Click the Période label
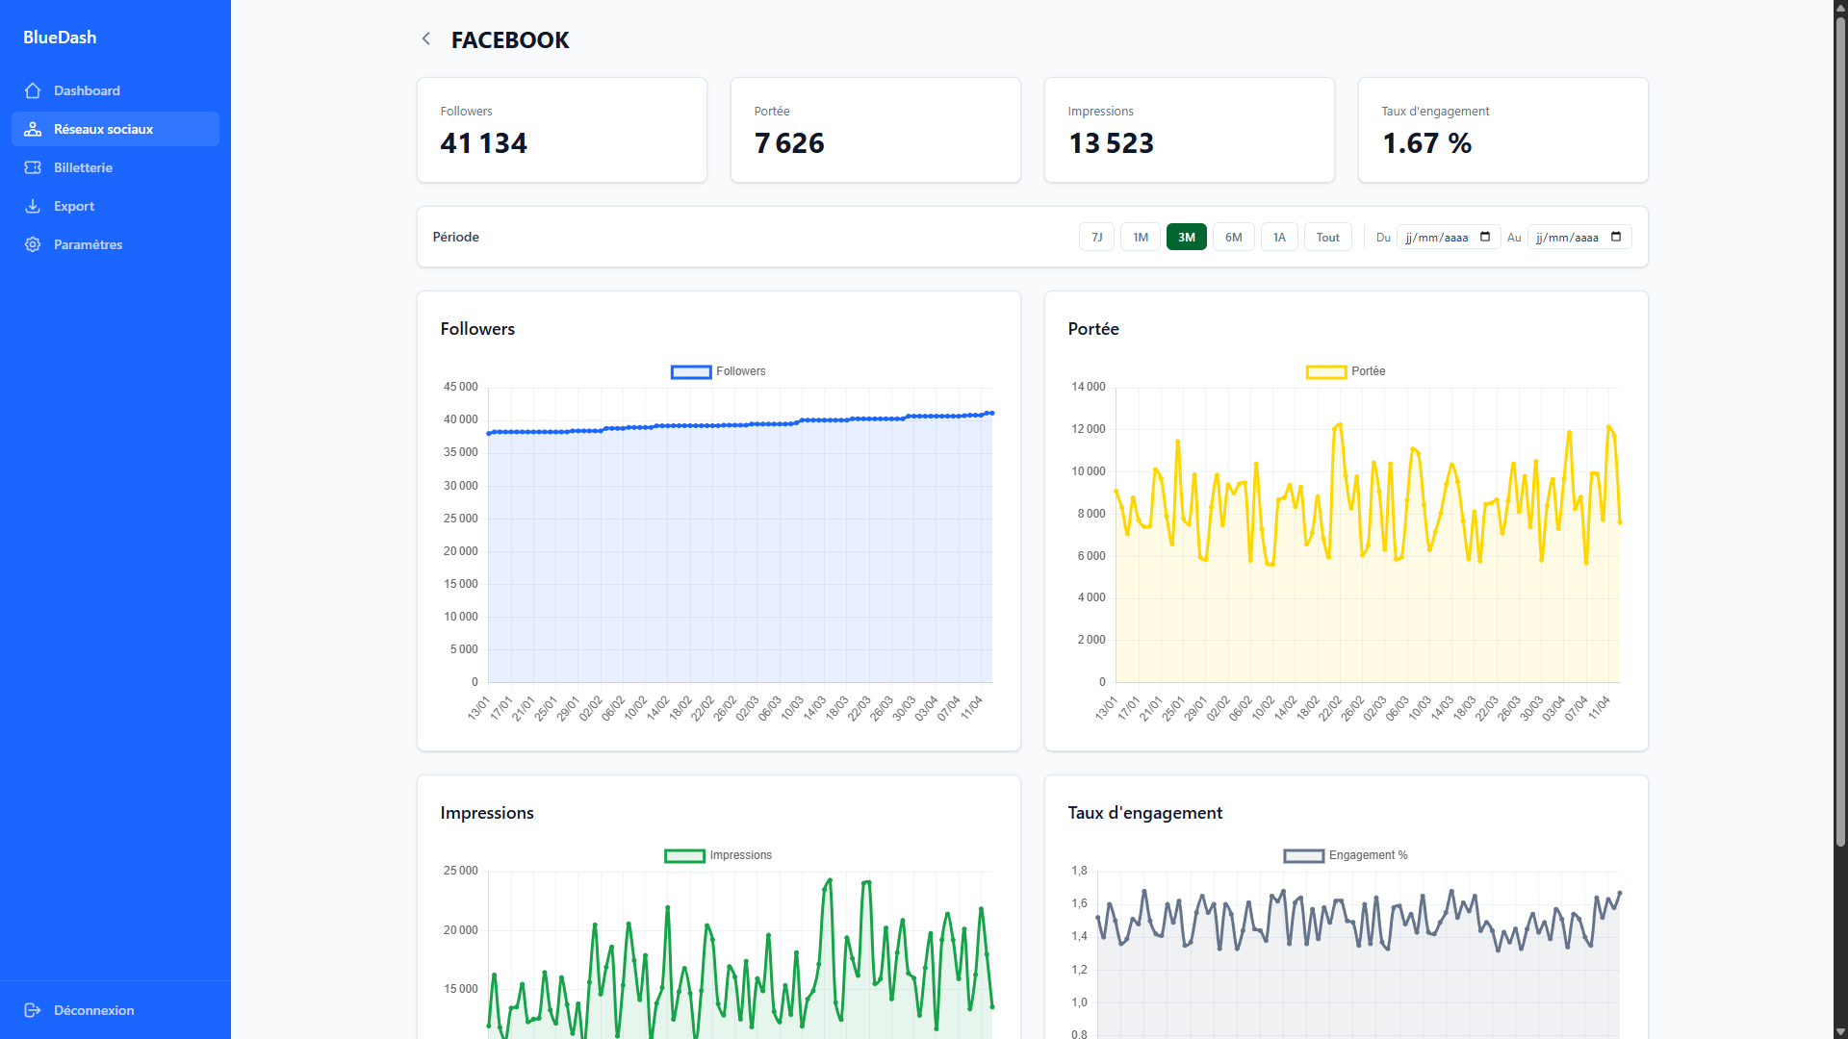The height and width of the screenshot is (1039, 1848). tap(455, 237)
